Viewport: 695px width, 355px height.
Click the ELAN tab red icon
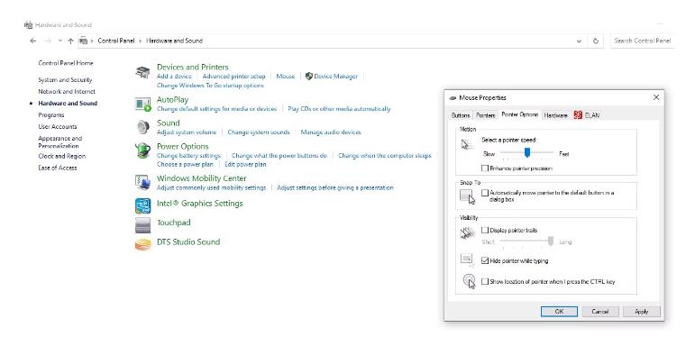578,115
